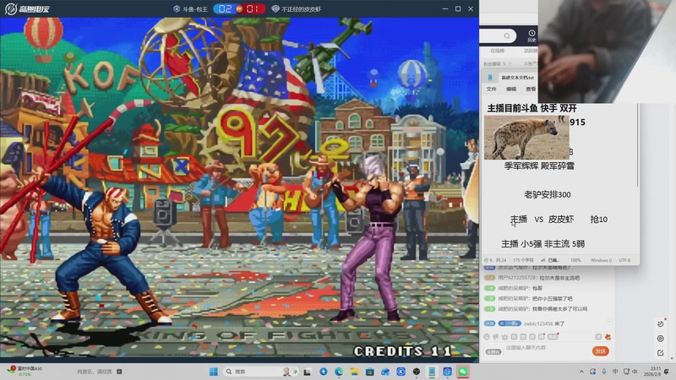Click the line '主播 小5强 非主流 5弱'

pyautogui.click(x=542, y=244)
